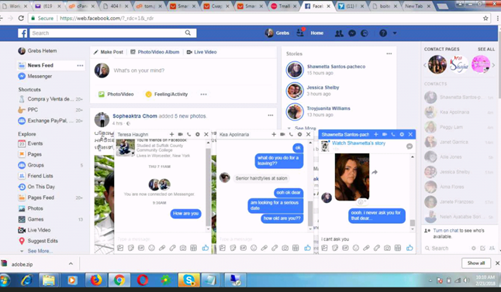
Task: Close the Kea Apolinaria chat window
Action: (309, 134)
